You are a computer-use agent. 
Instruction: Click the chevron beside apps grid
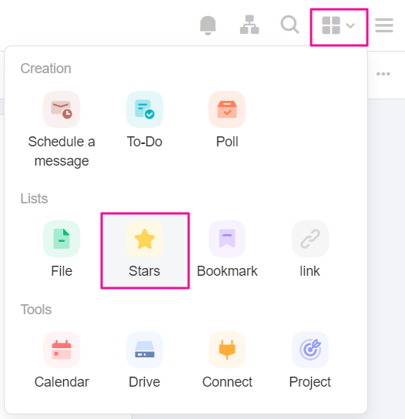click(x=350, y=25)
